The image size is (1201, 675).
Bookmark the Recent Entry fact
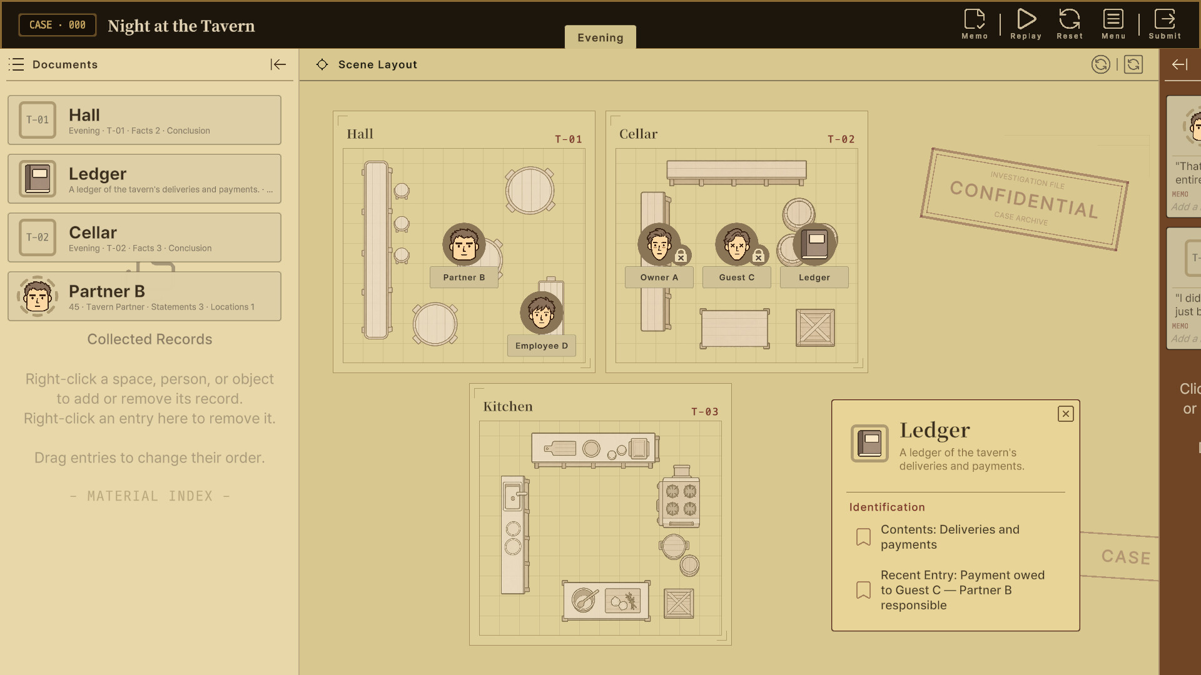pyautogui.click(x=863, y=590)
